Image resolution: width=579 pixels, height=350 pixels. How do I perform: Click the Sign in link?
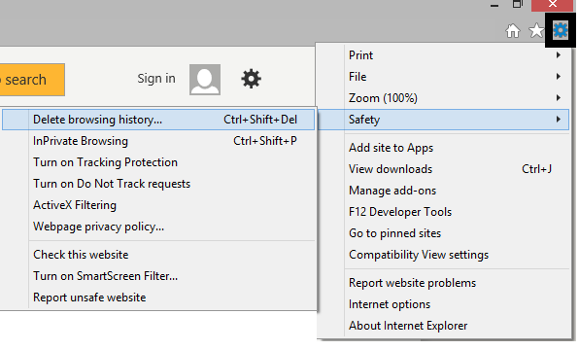click(156, 79)
